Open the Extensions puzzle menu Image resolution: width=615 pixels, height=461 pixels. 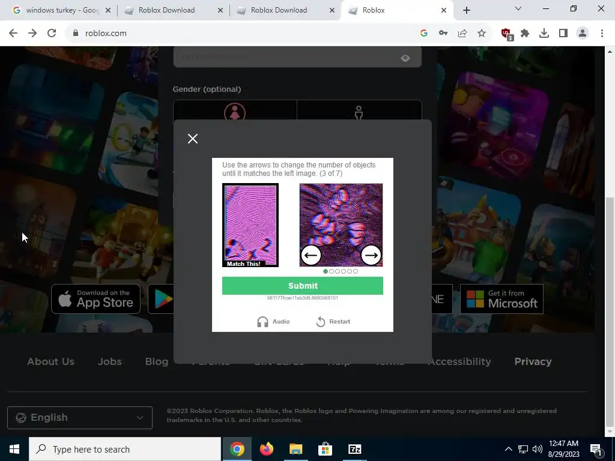[x=525, y=34]
